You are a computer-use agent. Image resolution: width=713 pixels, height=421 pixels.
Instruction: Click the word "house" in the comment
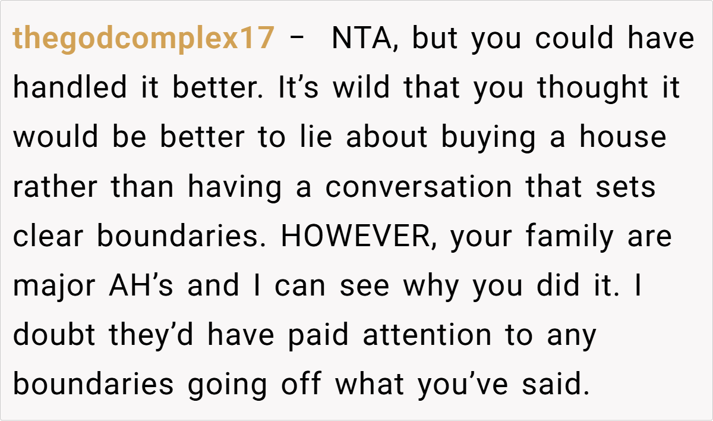pyautogui.click(x=623, y=138)
